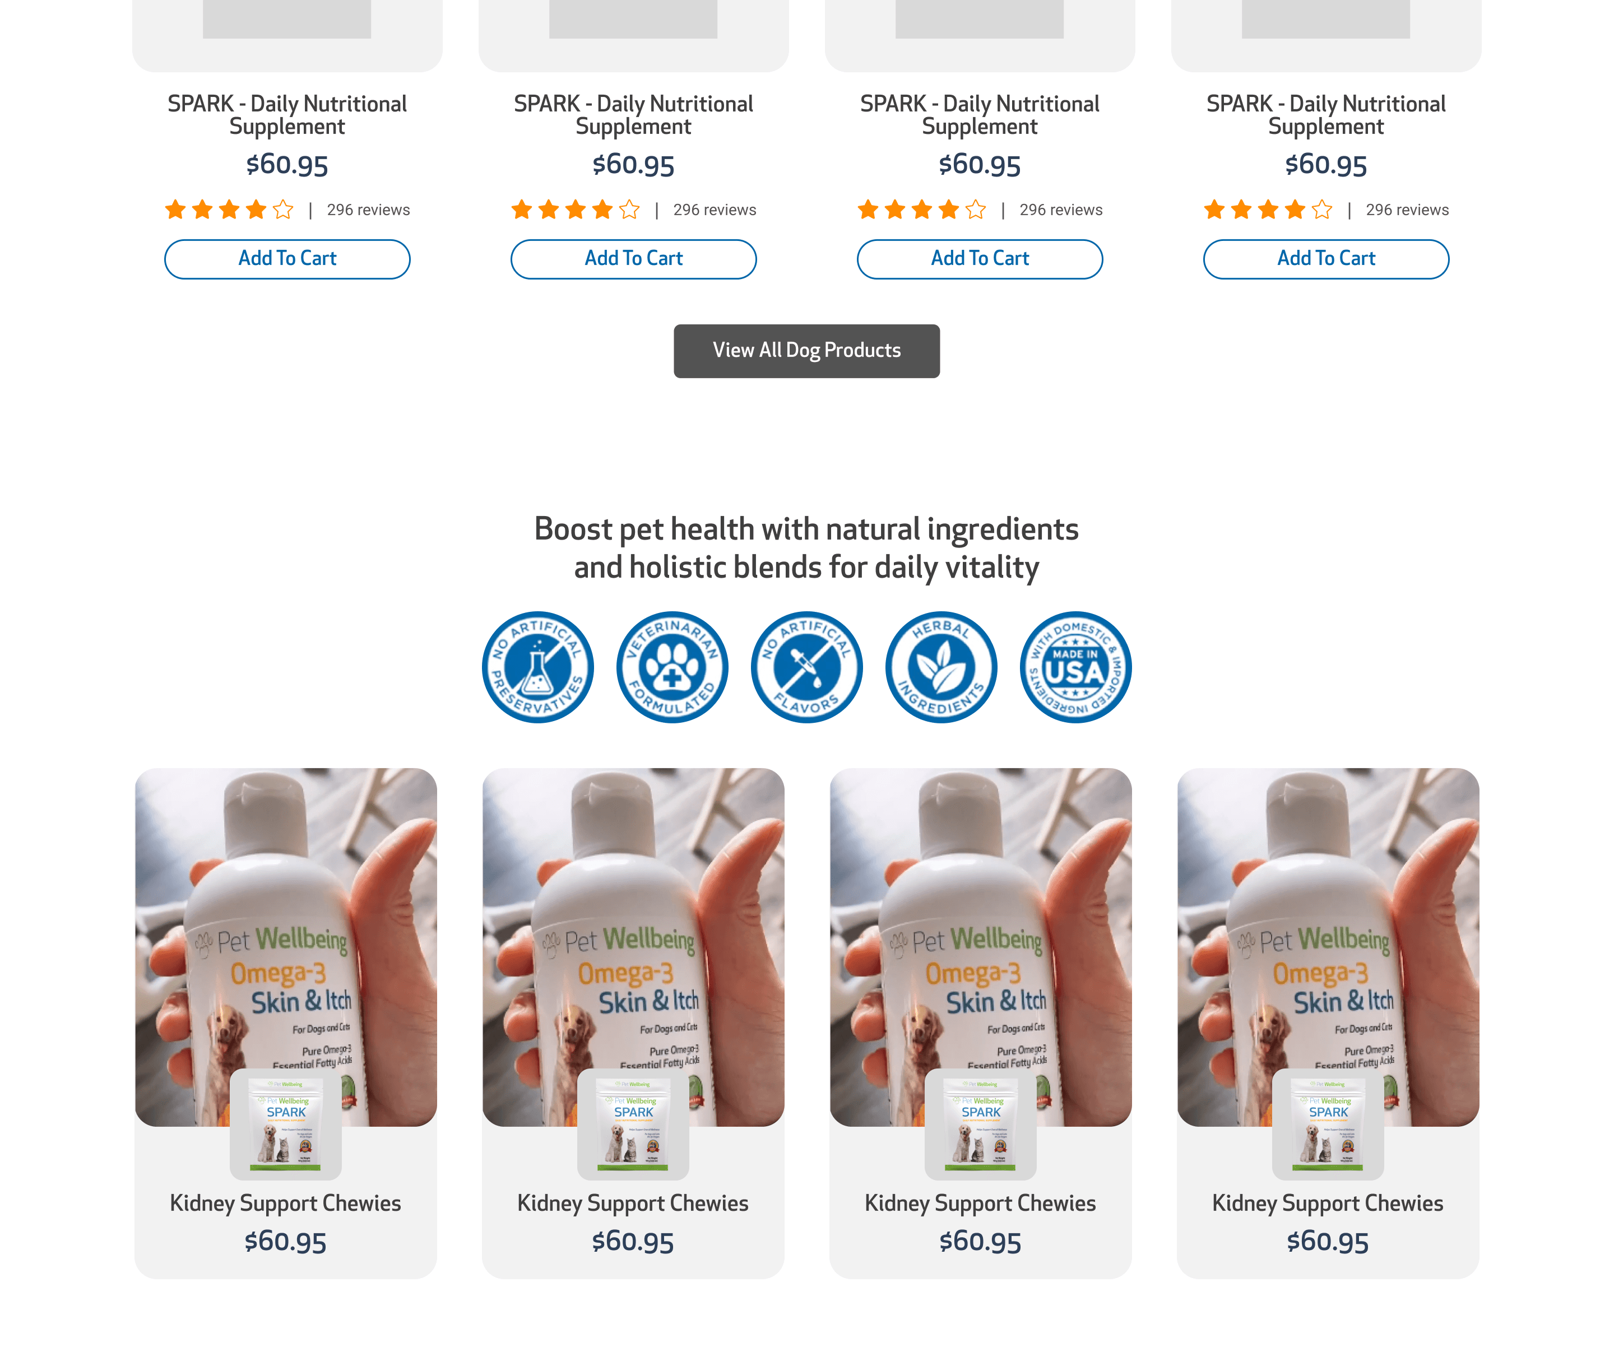Add second SPARK supplement to cart
This screenshot has height=1361, width=1614.
tap(633, 258)
